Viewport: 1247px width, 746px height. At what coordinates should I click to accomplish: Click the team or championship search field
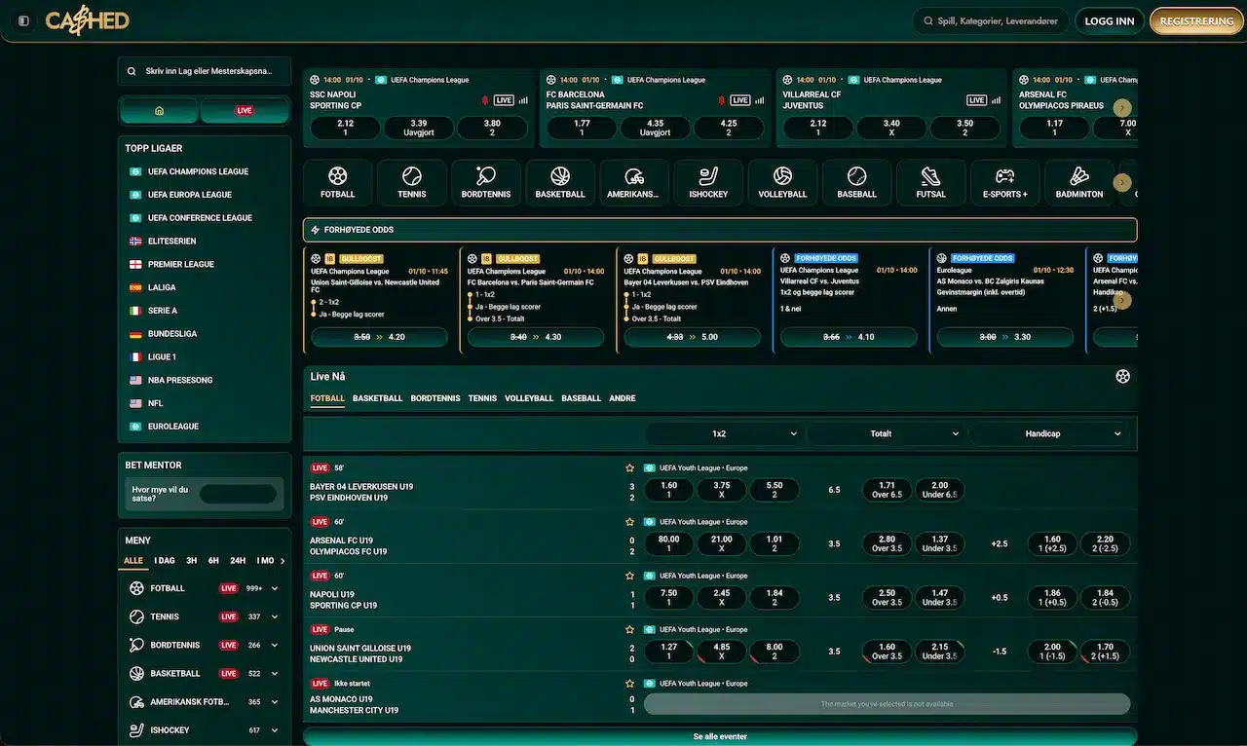click(x=205, y=71)
